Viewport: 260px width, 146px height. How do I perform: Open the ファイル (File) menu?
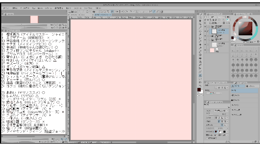tap(6, 8)
